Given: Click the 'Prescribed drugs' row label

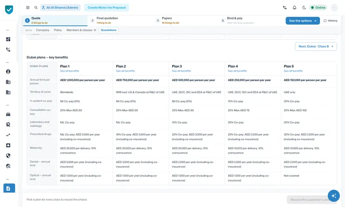Looking at the screenshot, I should point(41,134).
